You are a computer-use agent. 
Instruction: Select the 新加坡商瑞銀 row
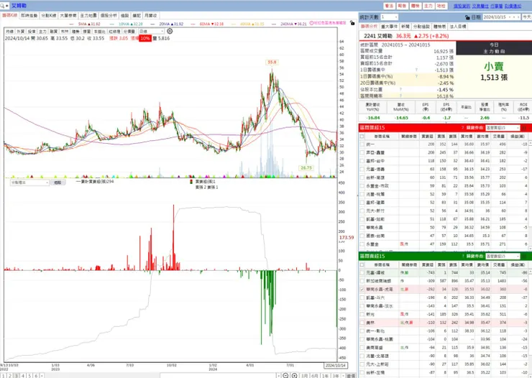pos(445,281)
